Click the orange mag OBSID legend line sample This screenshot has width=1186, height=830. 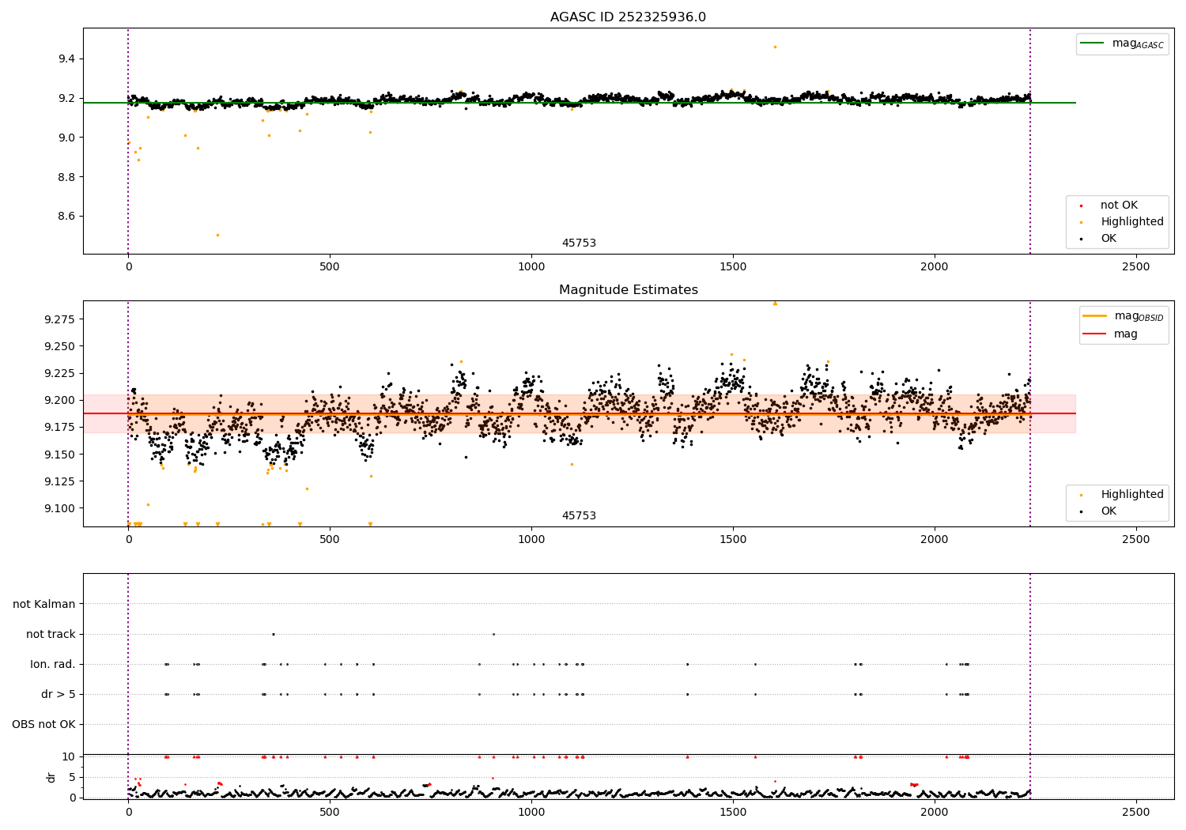[x=1094, y=316]
